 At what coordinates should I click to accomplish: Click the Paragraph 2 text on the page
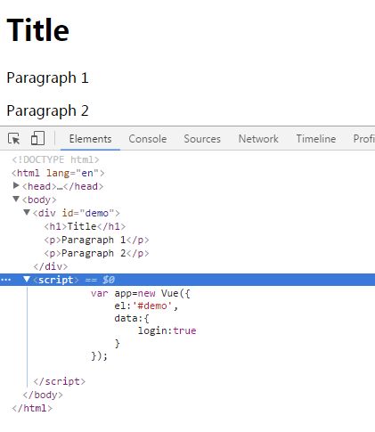(x=47, y=111)
